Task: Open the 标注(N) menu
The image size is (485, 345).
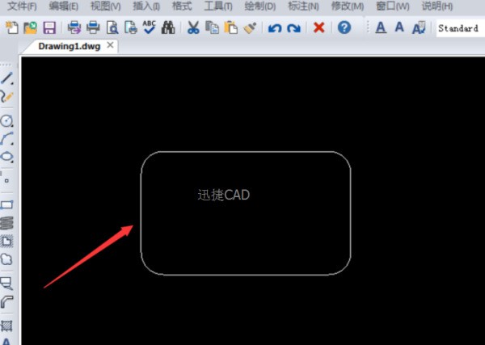Action: point(303,6)
